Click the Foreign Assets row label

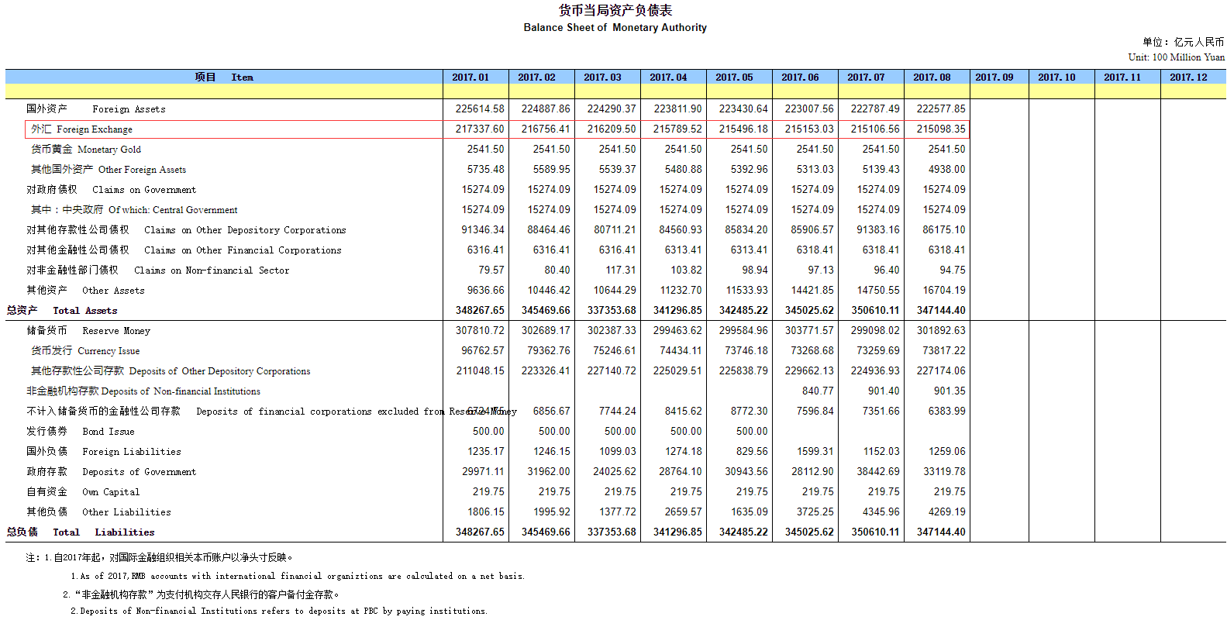coord(96,109)
